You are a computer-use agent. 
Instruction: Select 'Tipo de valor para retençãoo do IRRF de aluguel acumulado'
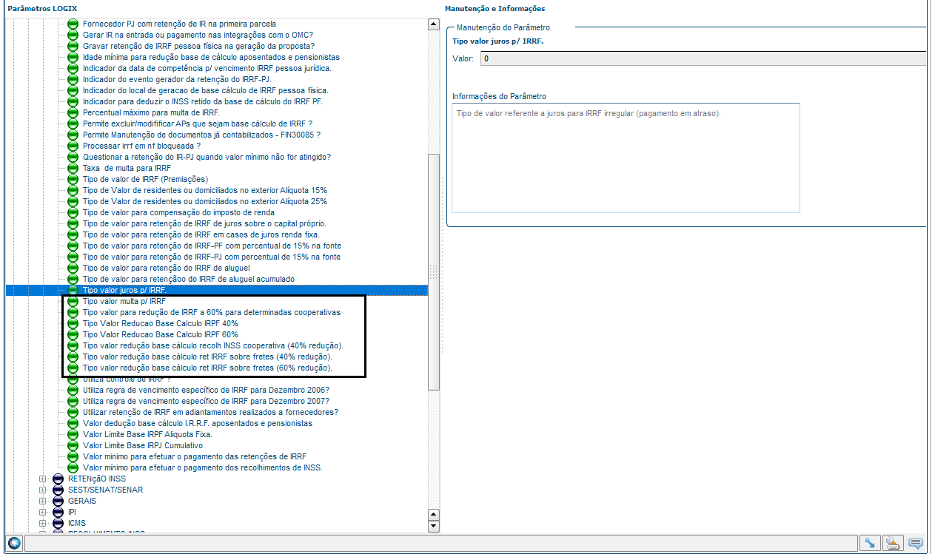tap(188, 279)
